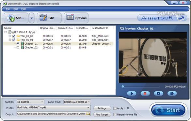Open the Audio Track dropdown
The image size is (191, 121).
pyautogui.click(x=77, y=102)
